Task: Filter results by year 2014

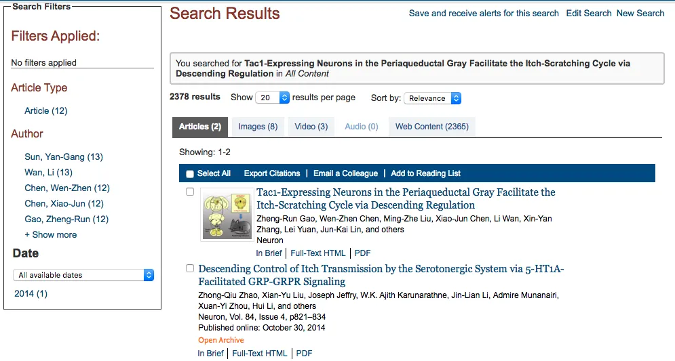Action: coord(31,293)
